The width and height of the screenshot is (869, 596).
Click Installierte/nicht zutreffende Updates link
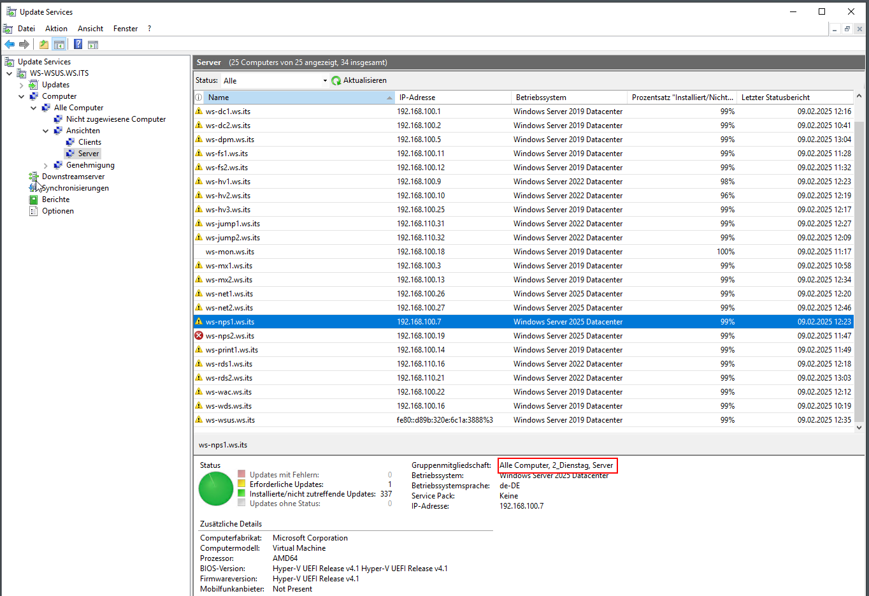pyautogui.click(x=313, y=494)
